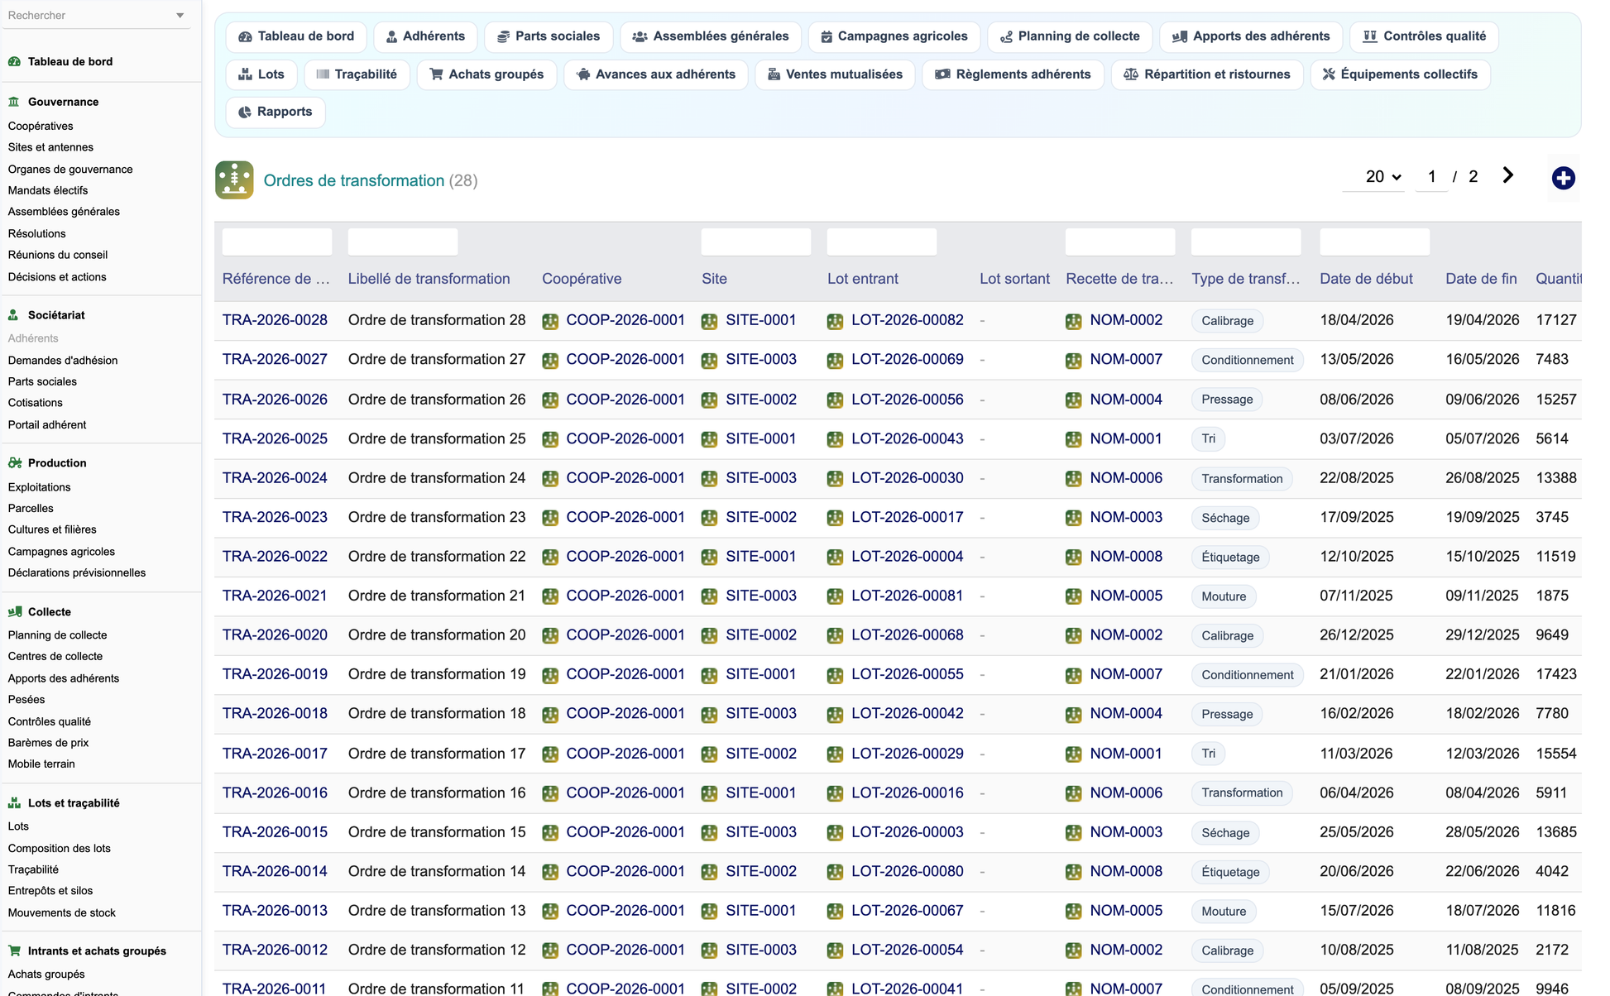
Task: Open the Parts sociales tab
Action: [x=549, y=36]
